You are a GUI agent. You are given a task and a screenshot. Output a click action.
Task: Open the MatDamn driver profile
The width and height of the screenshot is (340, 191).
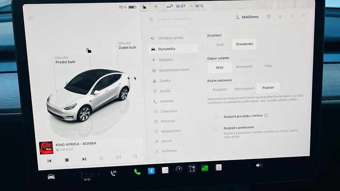tap(247, 17)
